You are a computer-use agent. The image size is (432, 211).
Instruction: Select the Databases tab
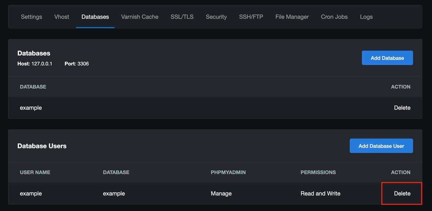[x=95, y=17]
